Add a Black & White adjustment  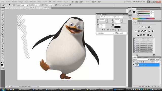point(146,31)
